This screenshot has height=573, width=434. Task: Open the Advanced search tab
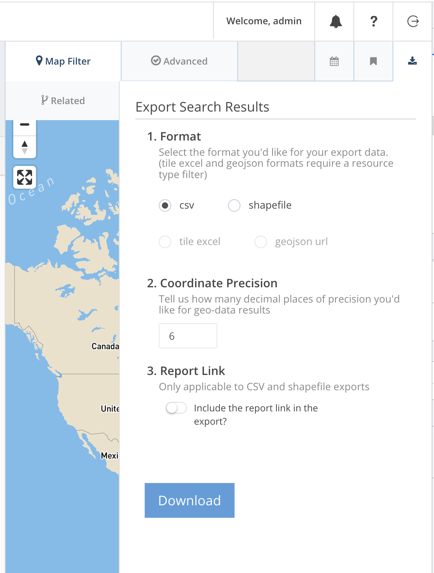pos(179,61)
